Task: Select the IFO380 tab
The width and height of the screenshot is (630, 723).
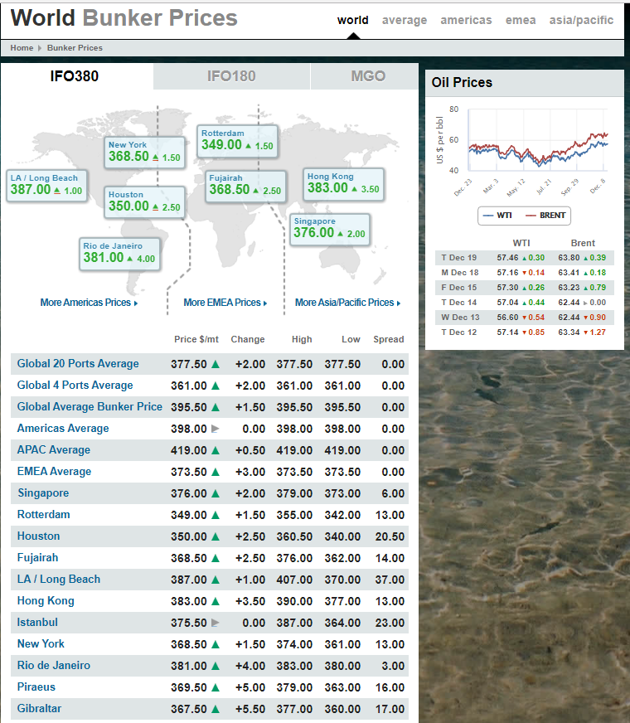Action: coord(75,76)
